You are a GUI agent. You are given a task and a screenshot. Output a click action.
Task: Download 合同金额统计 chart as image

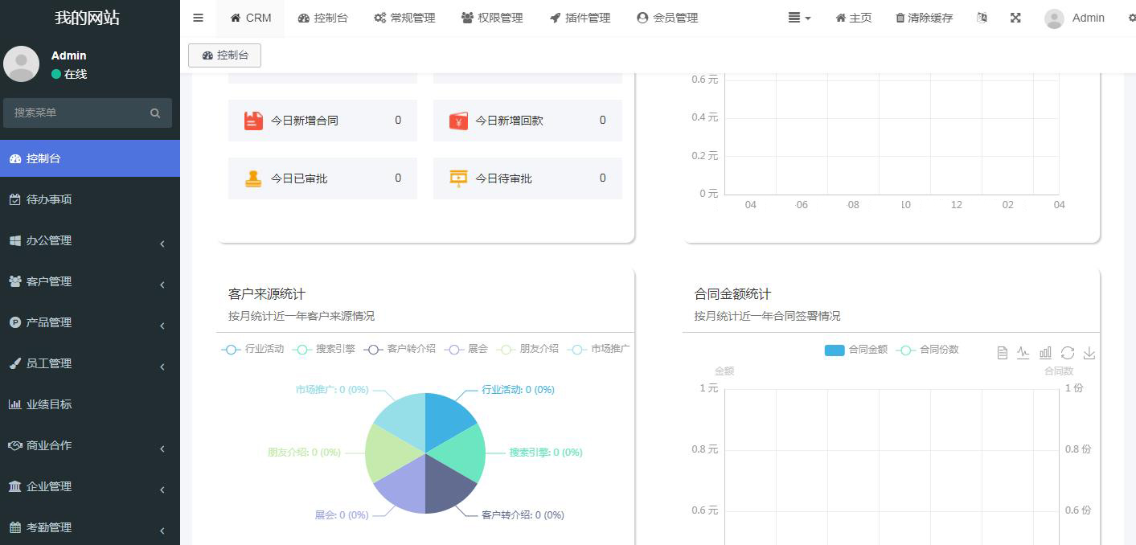[x=1089, y=352]
